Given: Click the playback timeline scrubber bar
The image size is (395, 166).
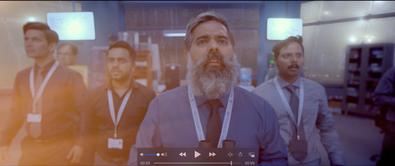Looking at the screenshot, I should pos(197,163).
